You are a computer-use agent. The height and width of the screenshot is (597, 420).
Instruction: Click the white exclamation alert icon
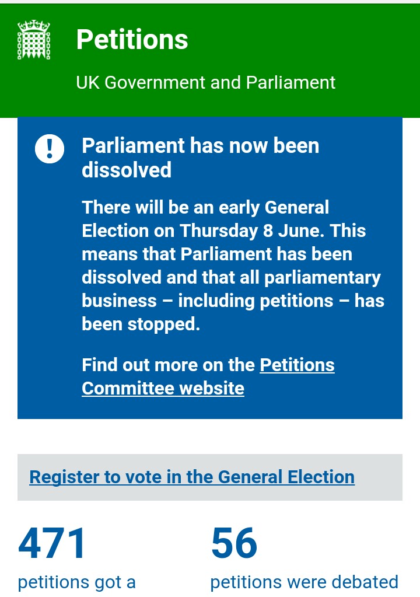[x=50, y=149]
